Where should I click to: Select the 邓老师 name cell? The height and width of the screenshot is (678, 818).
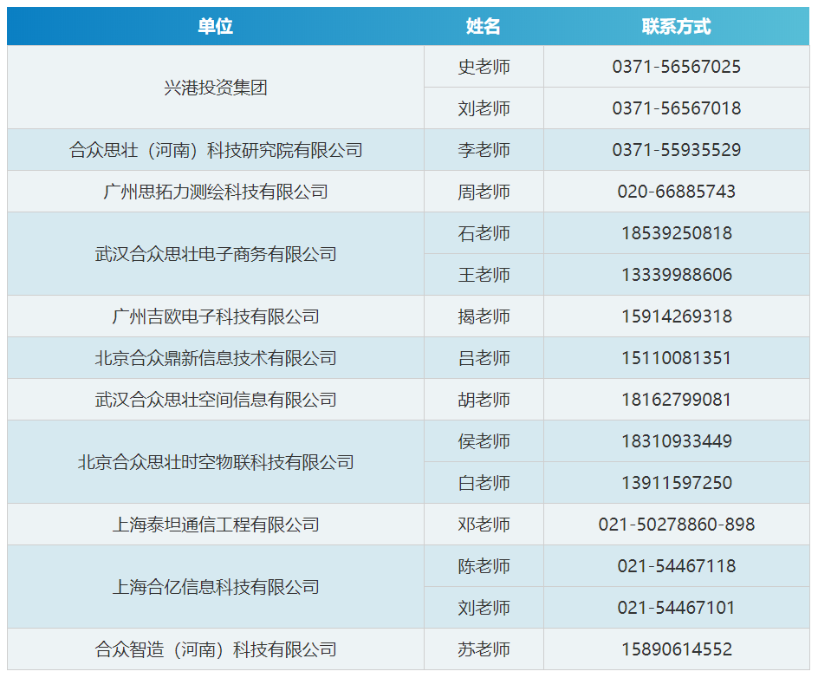484,525
